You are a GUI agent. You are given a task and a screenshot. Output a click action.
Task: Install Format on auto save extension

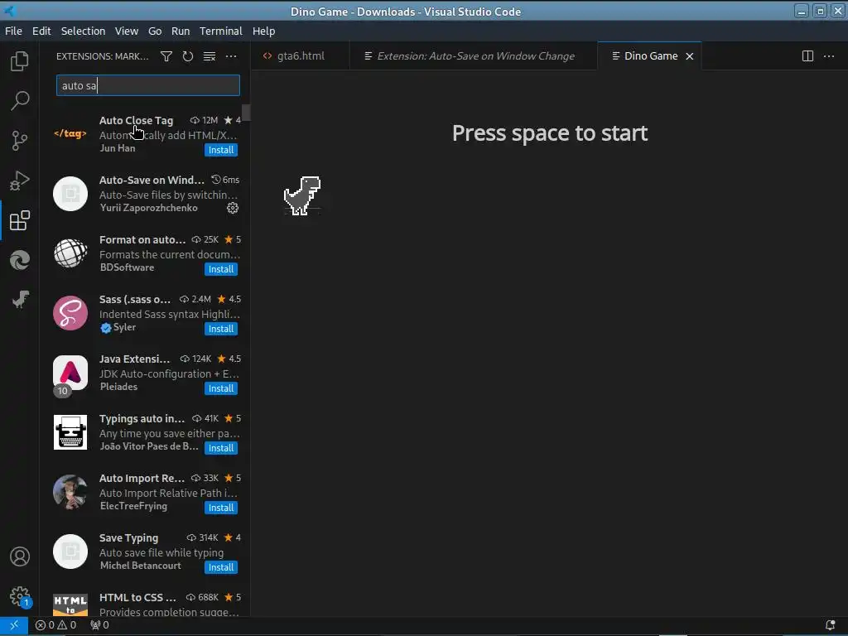click(220, 269)
